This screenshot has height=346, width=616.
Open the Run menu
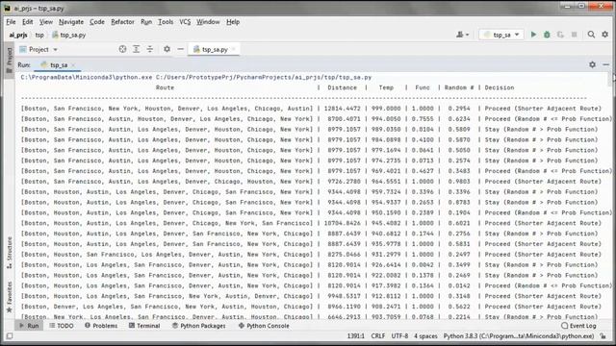(146, 22)
